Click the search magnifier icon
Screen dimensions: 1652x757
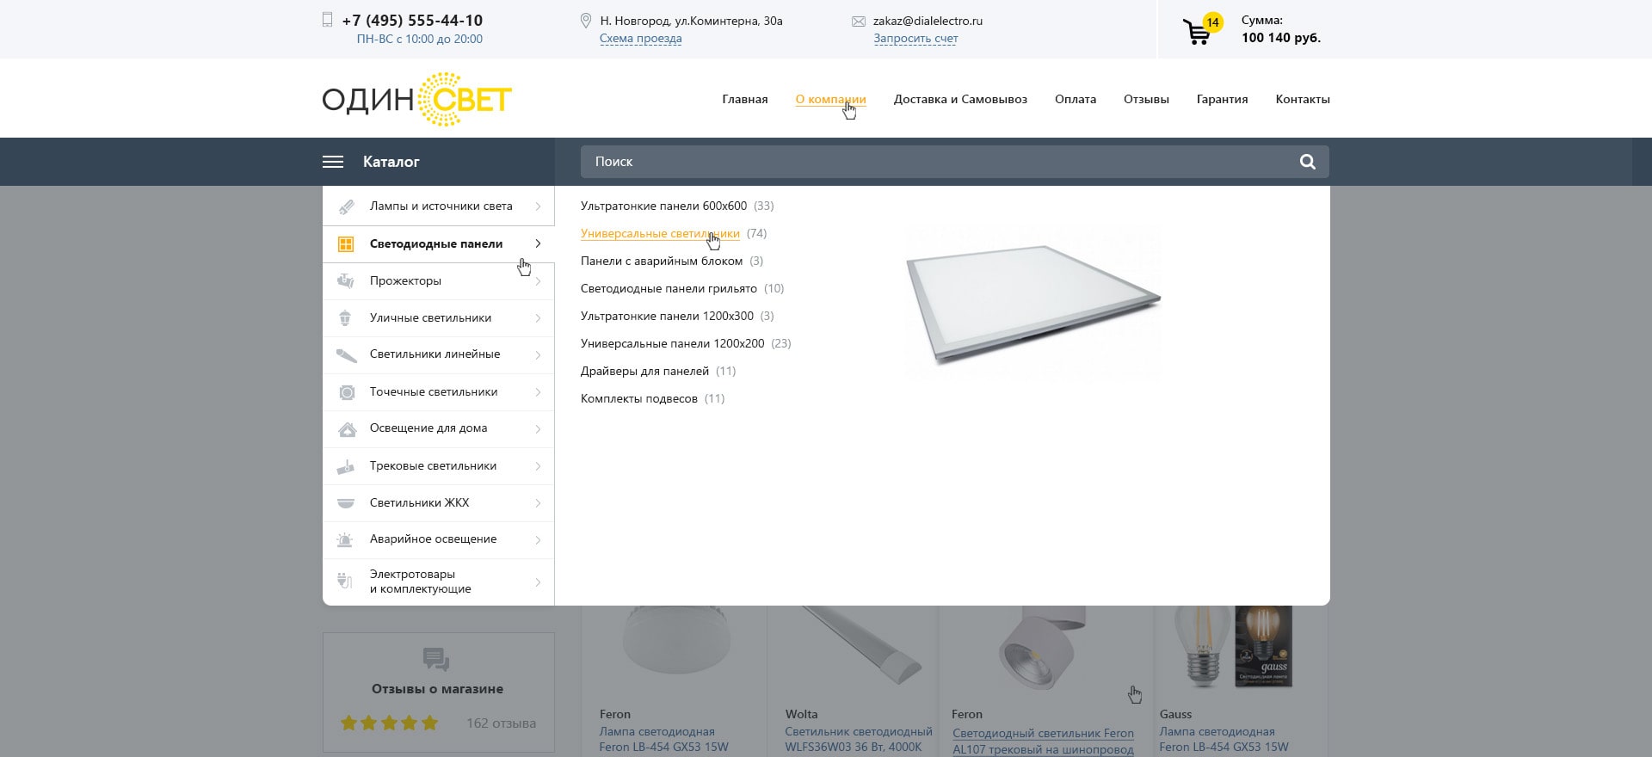[1307, 162]
